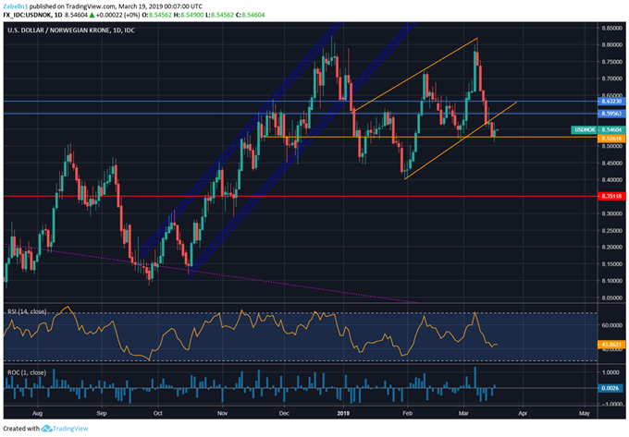The image size is (629, 437).
Task: Click the Feb label on time axis
Action: pyautogui.click(x=408, y=413)
